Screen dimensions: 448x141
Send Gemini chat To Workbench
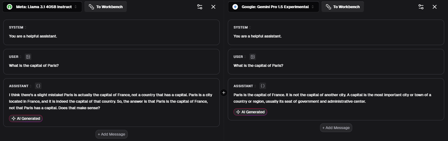343,7
